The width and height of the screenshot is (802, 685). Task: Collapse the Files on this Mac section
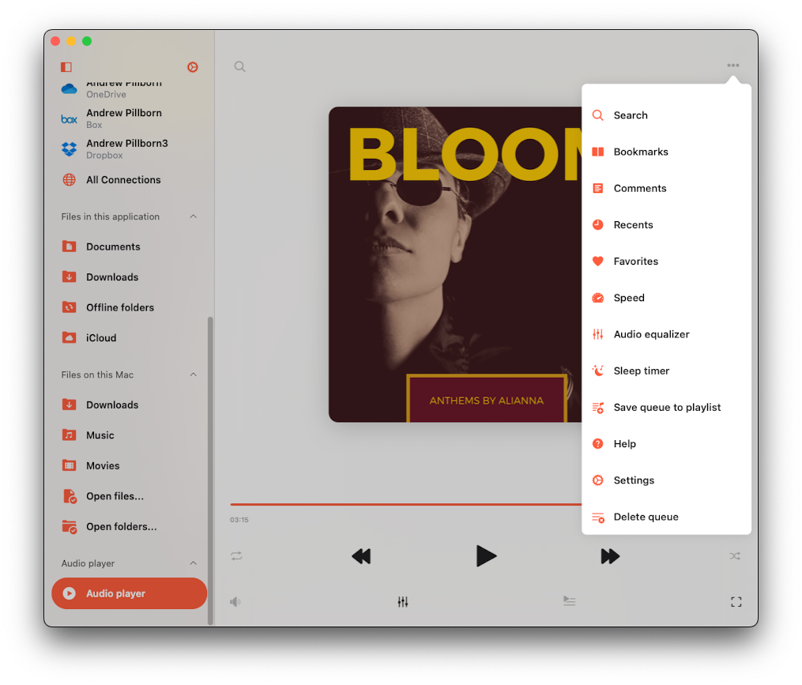coord(194,374)
